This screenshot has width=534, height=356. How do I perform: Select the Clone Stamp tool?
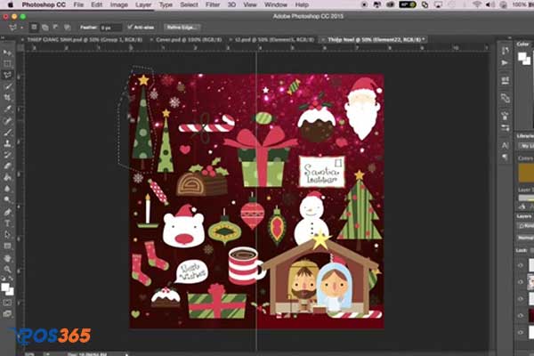[x=7, y=143]
